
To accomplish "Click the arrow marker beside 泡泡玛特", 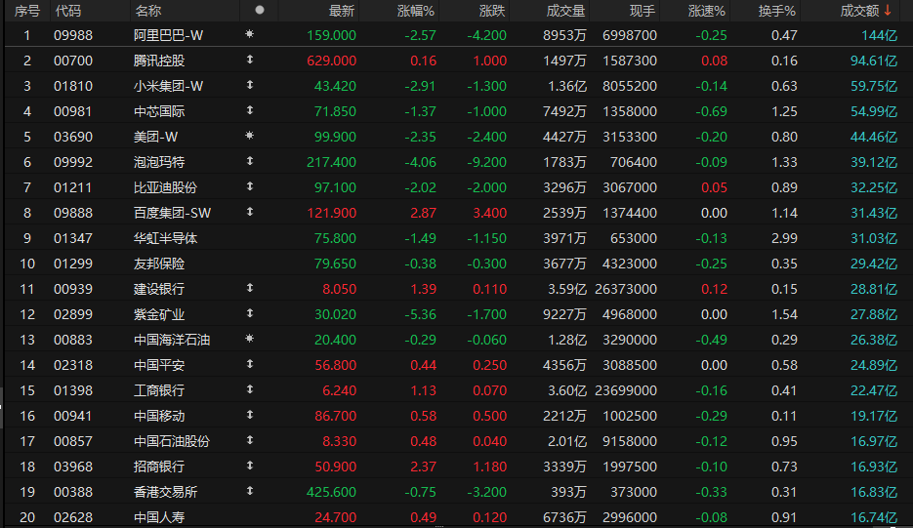I will [x=250, y=161].
